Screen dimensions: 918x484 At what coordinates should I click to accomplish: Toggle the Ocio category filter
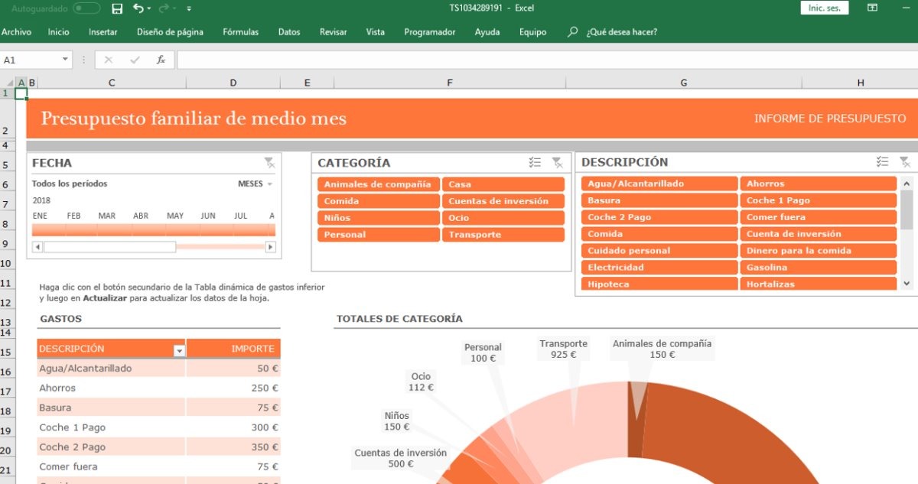point(503,218)
